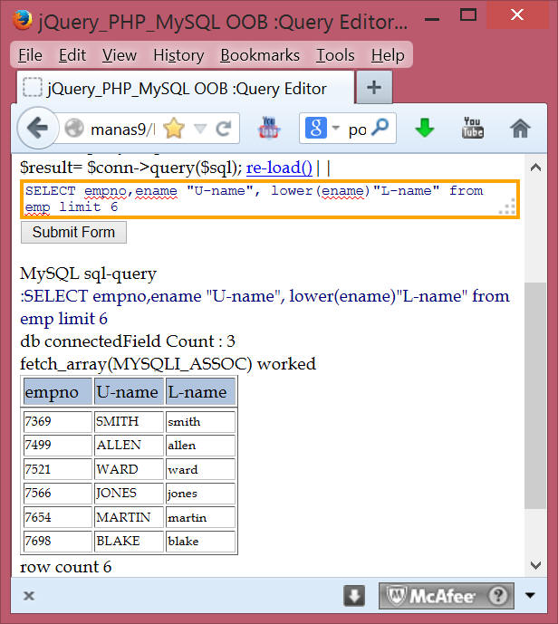Select the cell JONES
Image resolution: width=558 pixels, height=624 pixels.
pyautogui.click(x=129, y=494)
